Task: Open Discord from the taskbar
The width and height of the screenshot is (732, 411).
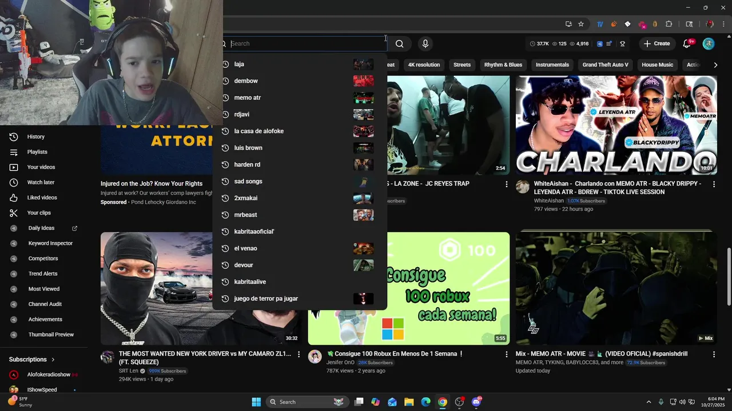Action: [x=476, y=402]
